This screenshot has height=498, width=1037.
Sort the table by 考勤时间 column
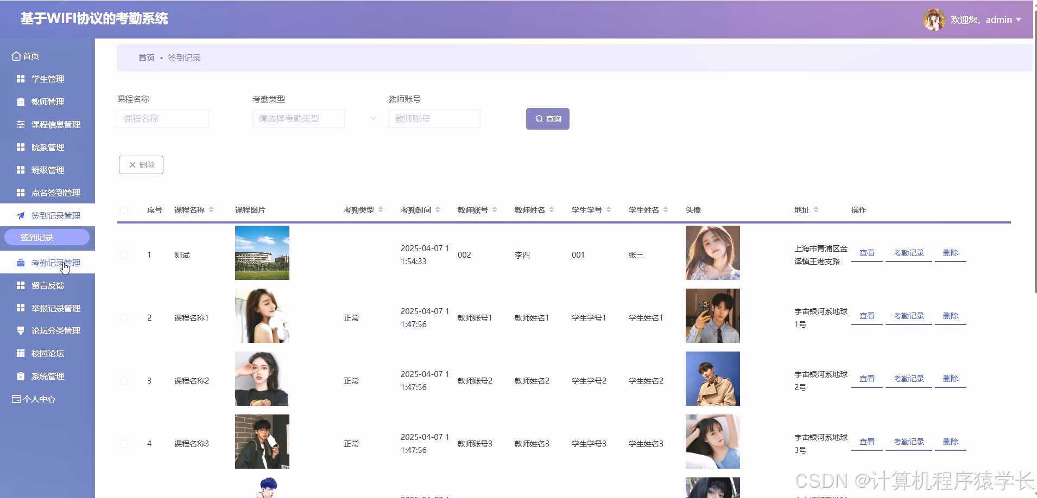point(438,209)
